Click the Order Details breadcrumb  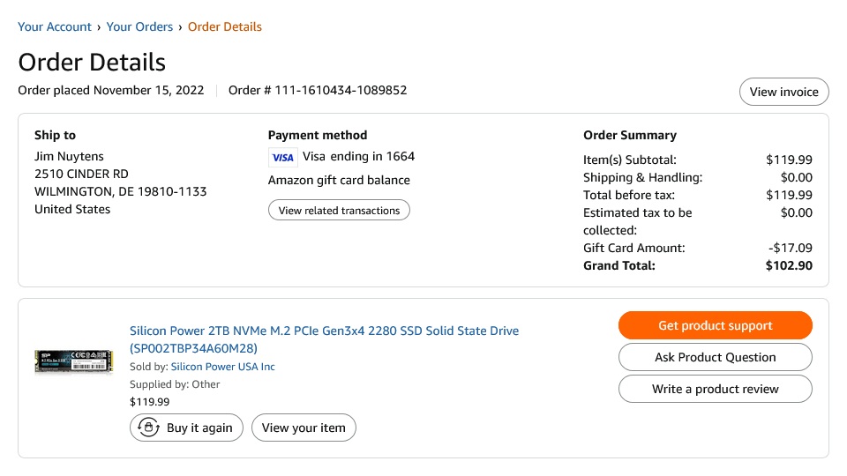224,26
